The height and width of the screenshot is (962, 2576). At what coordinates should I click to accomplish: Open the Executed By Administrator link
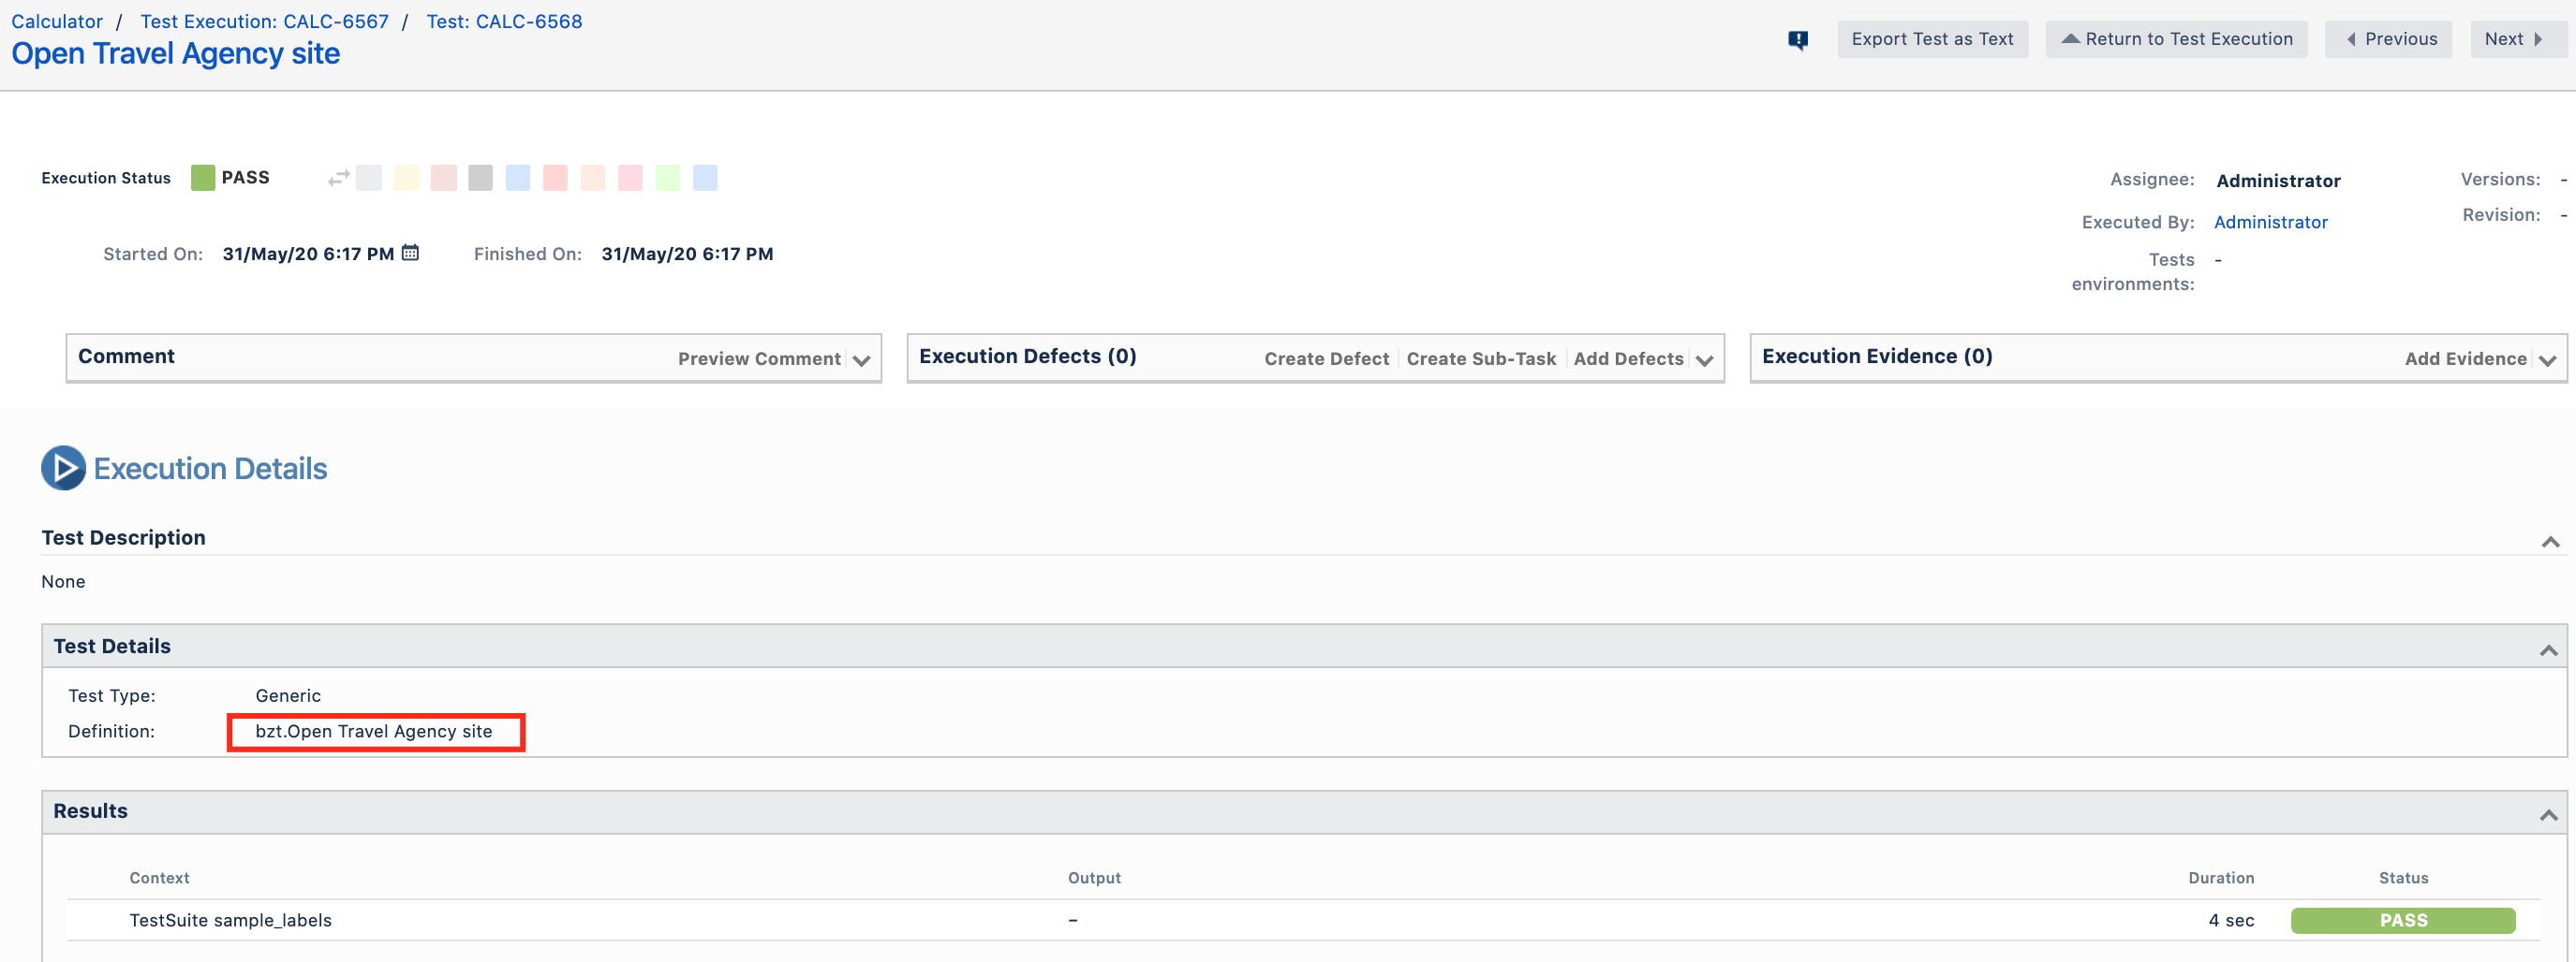(x=2270, y=222)
